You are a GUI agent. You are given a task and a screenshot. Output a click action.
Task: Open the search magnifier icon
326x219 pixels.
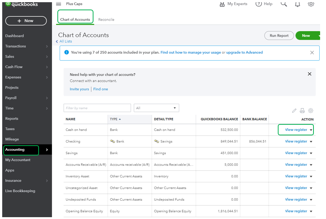point(284,4)
